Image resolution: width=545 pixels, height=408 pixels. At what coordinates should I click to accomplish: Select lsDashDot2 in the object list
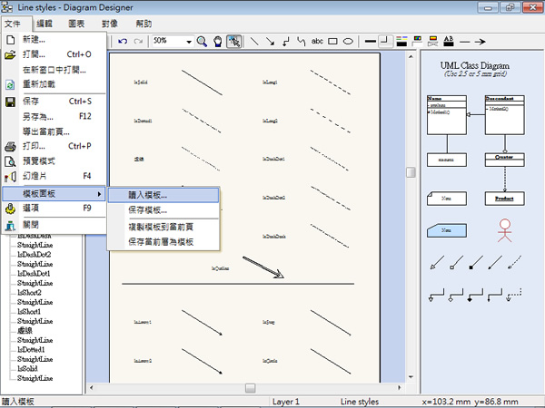35,254
